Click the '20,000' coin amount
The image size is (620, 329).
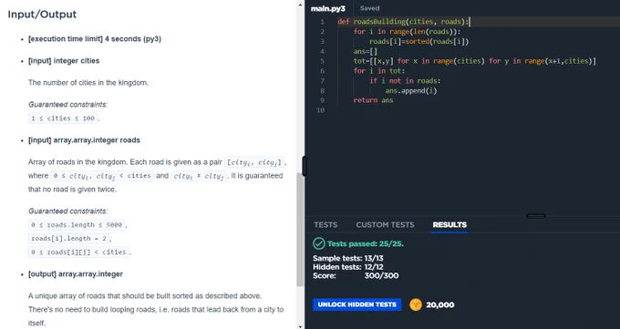click(x=440, y=305)
